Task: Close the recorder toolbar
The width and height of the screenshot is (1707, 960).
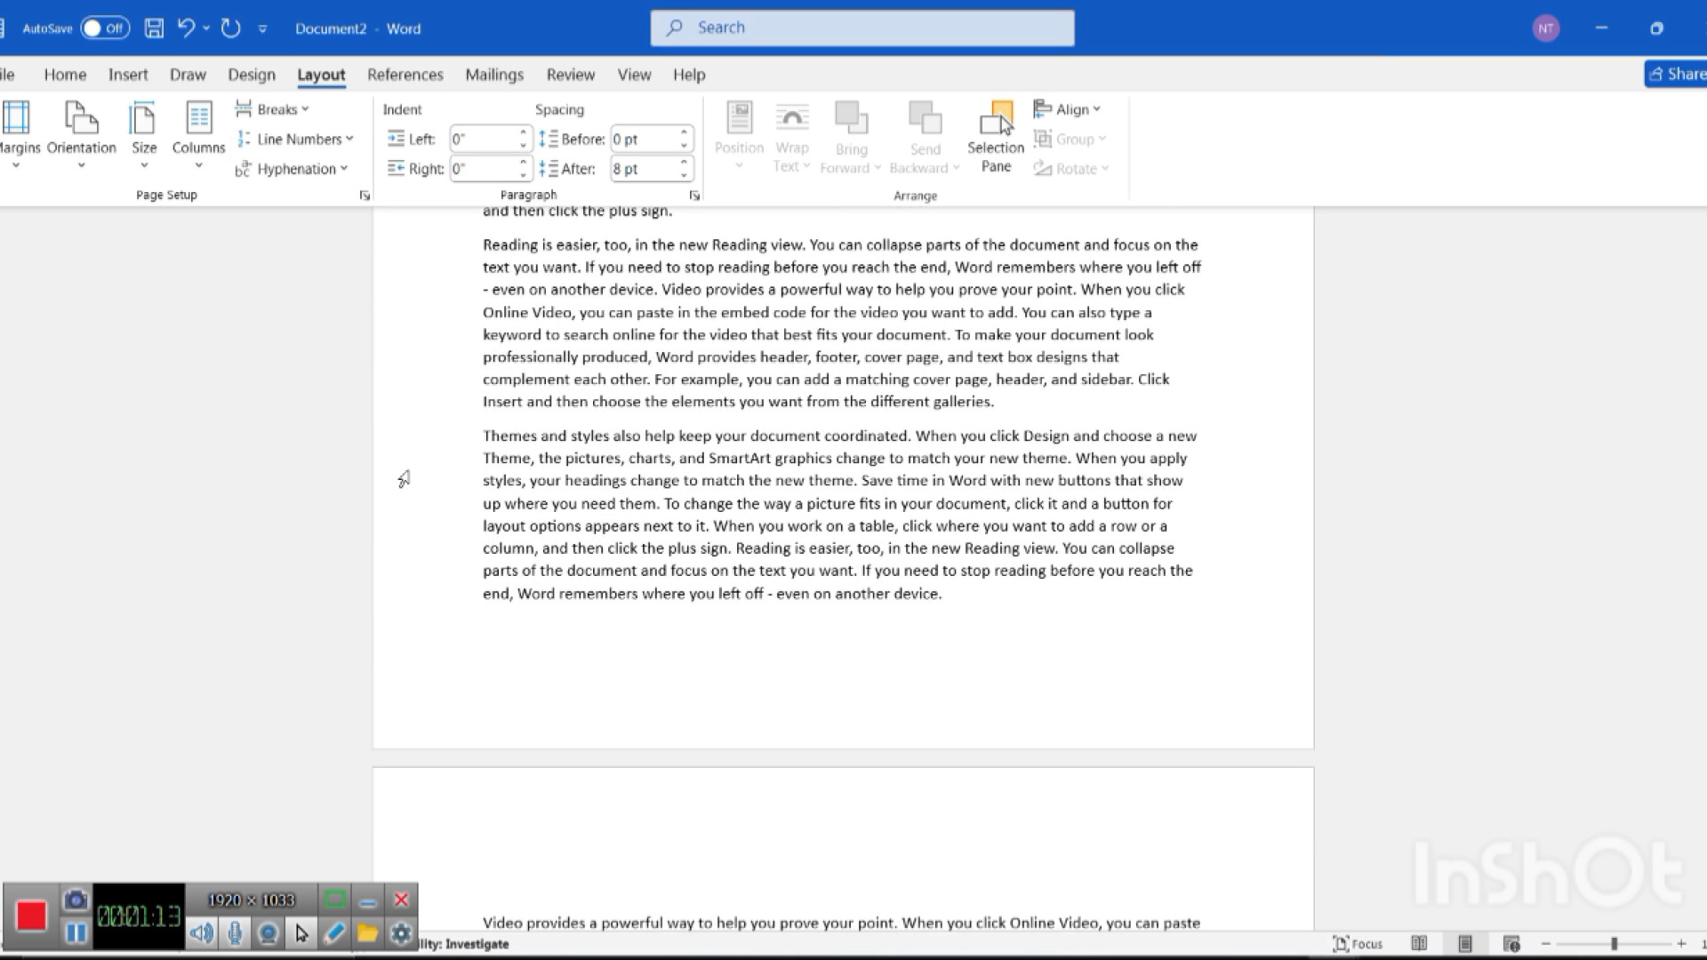Action: pyautogui.click(x=401, y=900)
